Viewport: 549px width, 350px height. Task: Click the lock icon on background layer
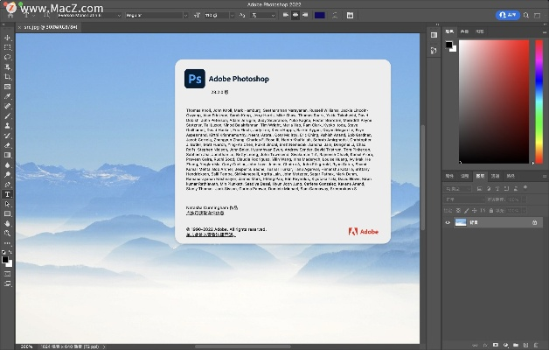point(534,223)
